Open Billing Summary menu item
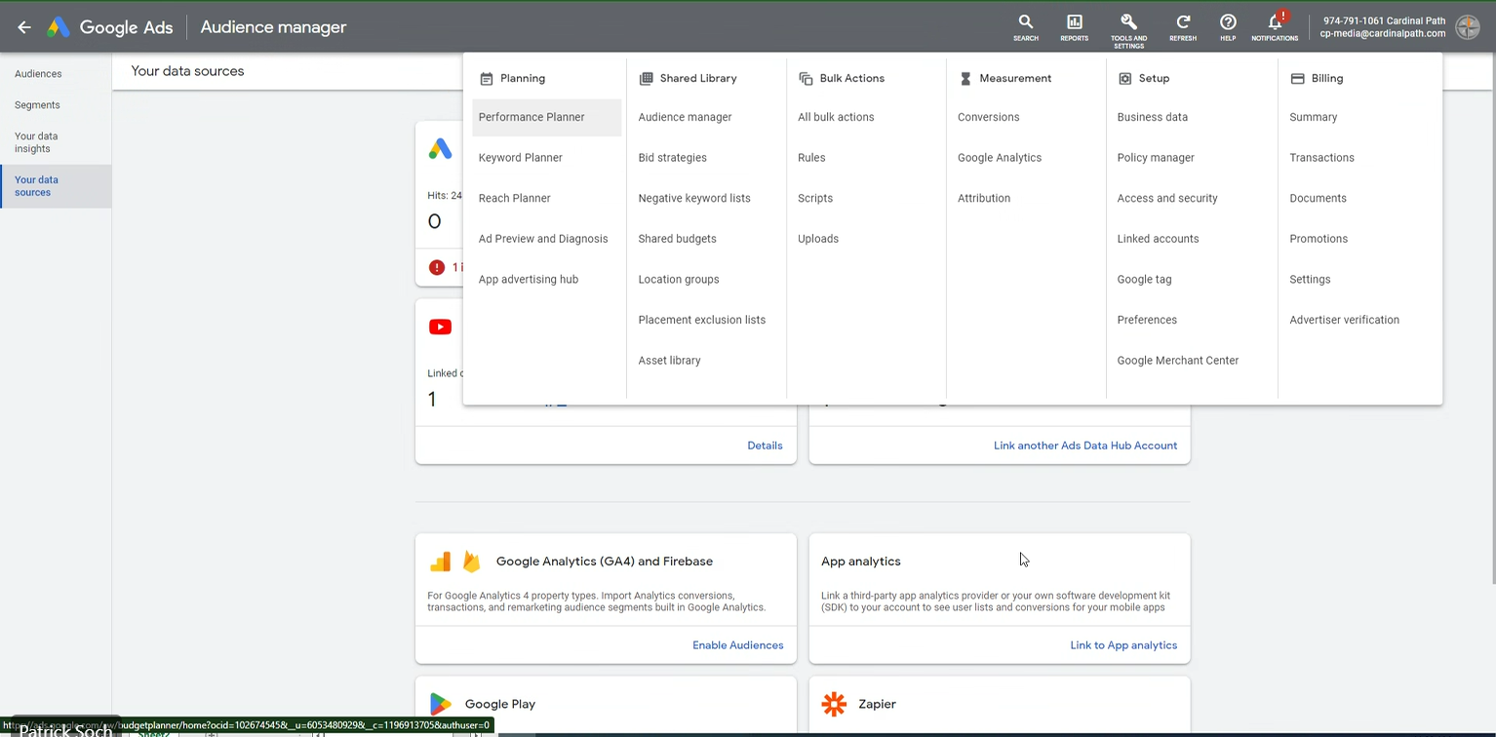The height and width of the screenshot is (737, 1496). click(x=1313, y=117)
